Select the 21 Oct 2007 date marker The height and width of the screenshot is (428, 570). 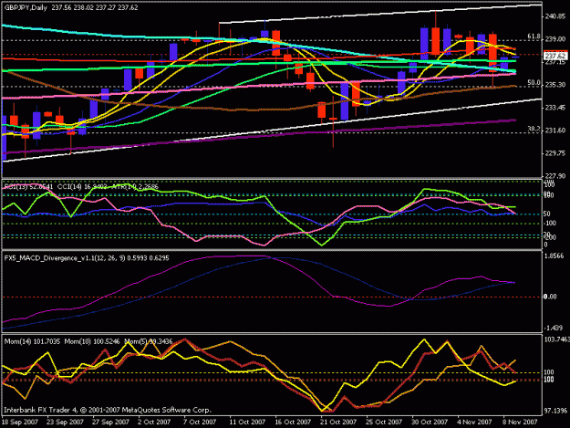[x=338, y=422]
